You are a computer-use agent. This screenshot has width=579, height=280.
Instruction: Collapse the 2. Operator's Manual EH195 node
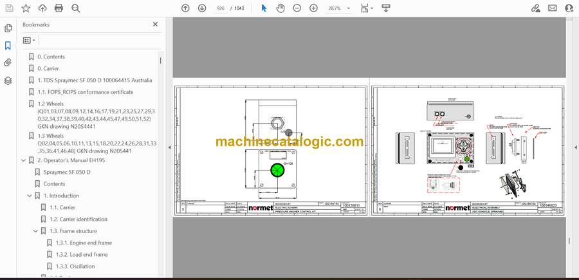pyautogui.click(x=24, y=160)
